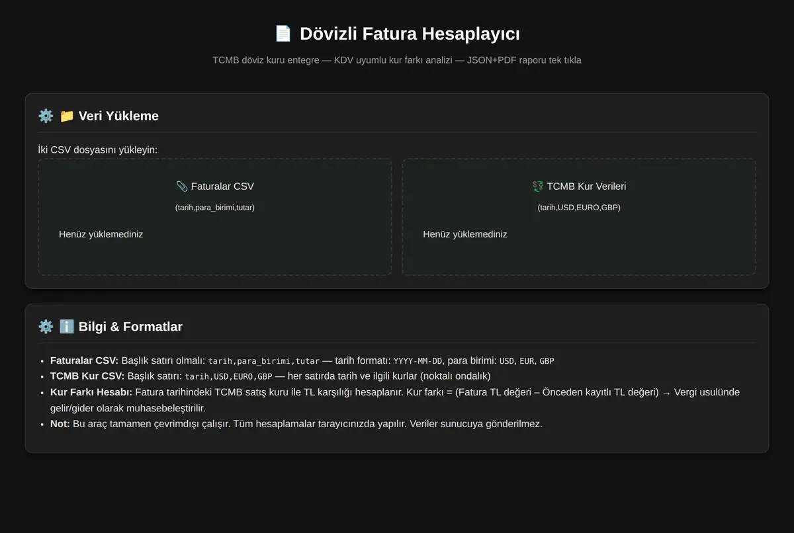Click the paperclip icon for Faturalar CSV
Viewport: 794px width, 533px height.
(181, 186)
